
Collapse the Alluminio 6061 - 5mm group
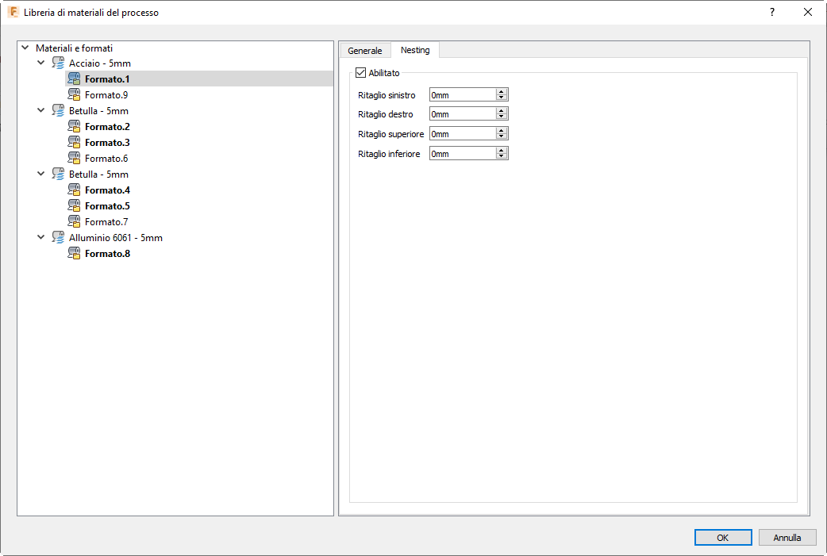point(40,237)
